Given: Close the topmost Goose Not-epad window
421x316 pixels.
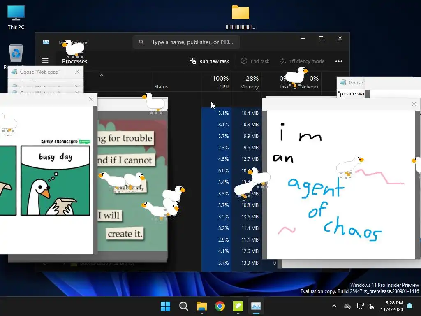Looking at the screenshot, I should [77, 72].
